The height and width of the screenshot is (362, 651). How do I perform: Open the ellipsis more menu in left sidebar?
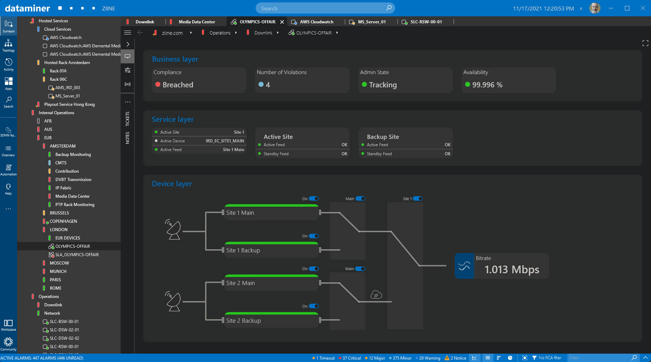[8, 209]
